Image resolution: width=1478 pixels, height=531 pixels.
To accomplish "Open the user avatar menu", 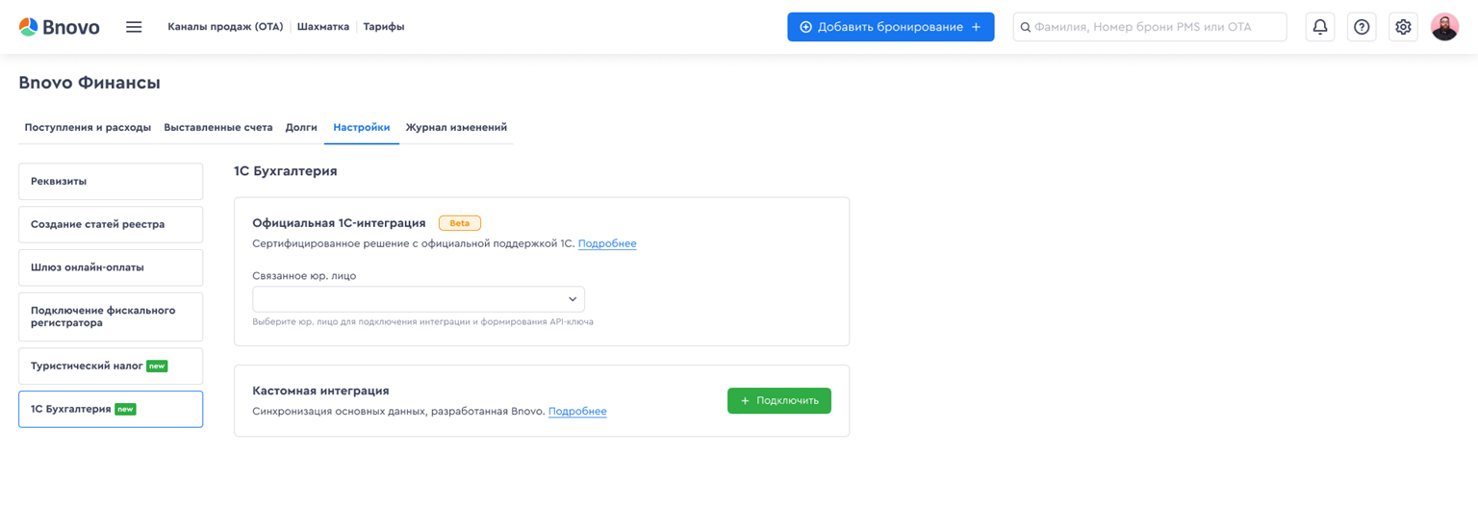I will [1444, 27].
